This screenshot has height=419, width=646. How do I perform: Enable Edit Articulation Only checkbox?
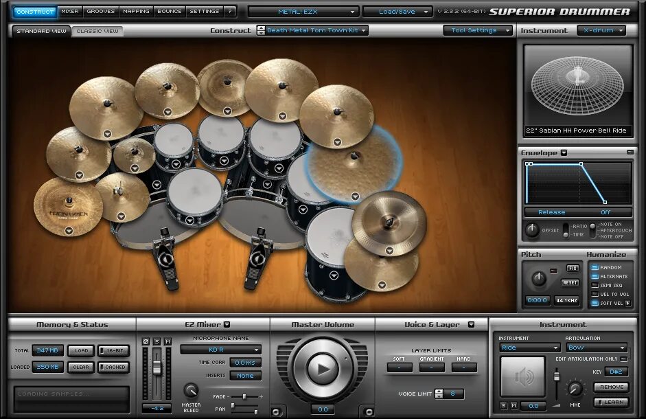pyautogui.click(x=624, y=359)
